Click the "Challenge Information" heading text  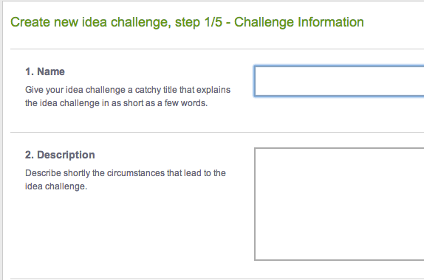click(299, 22)
